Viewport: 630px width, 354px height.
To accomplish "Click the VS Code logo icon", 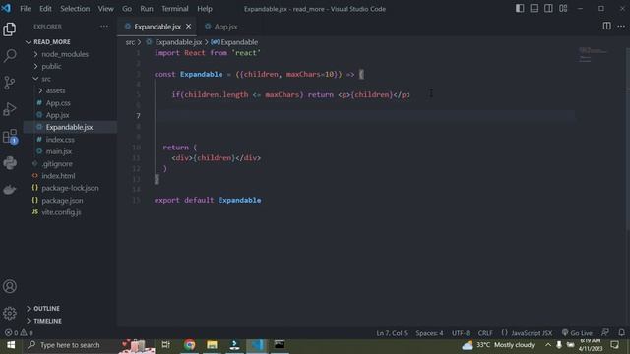I will pos(6,8).
